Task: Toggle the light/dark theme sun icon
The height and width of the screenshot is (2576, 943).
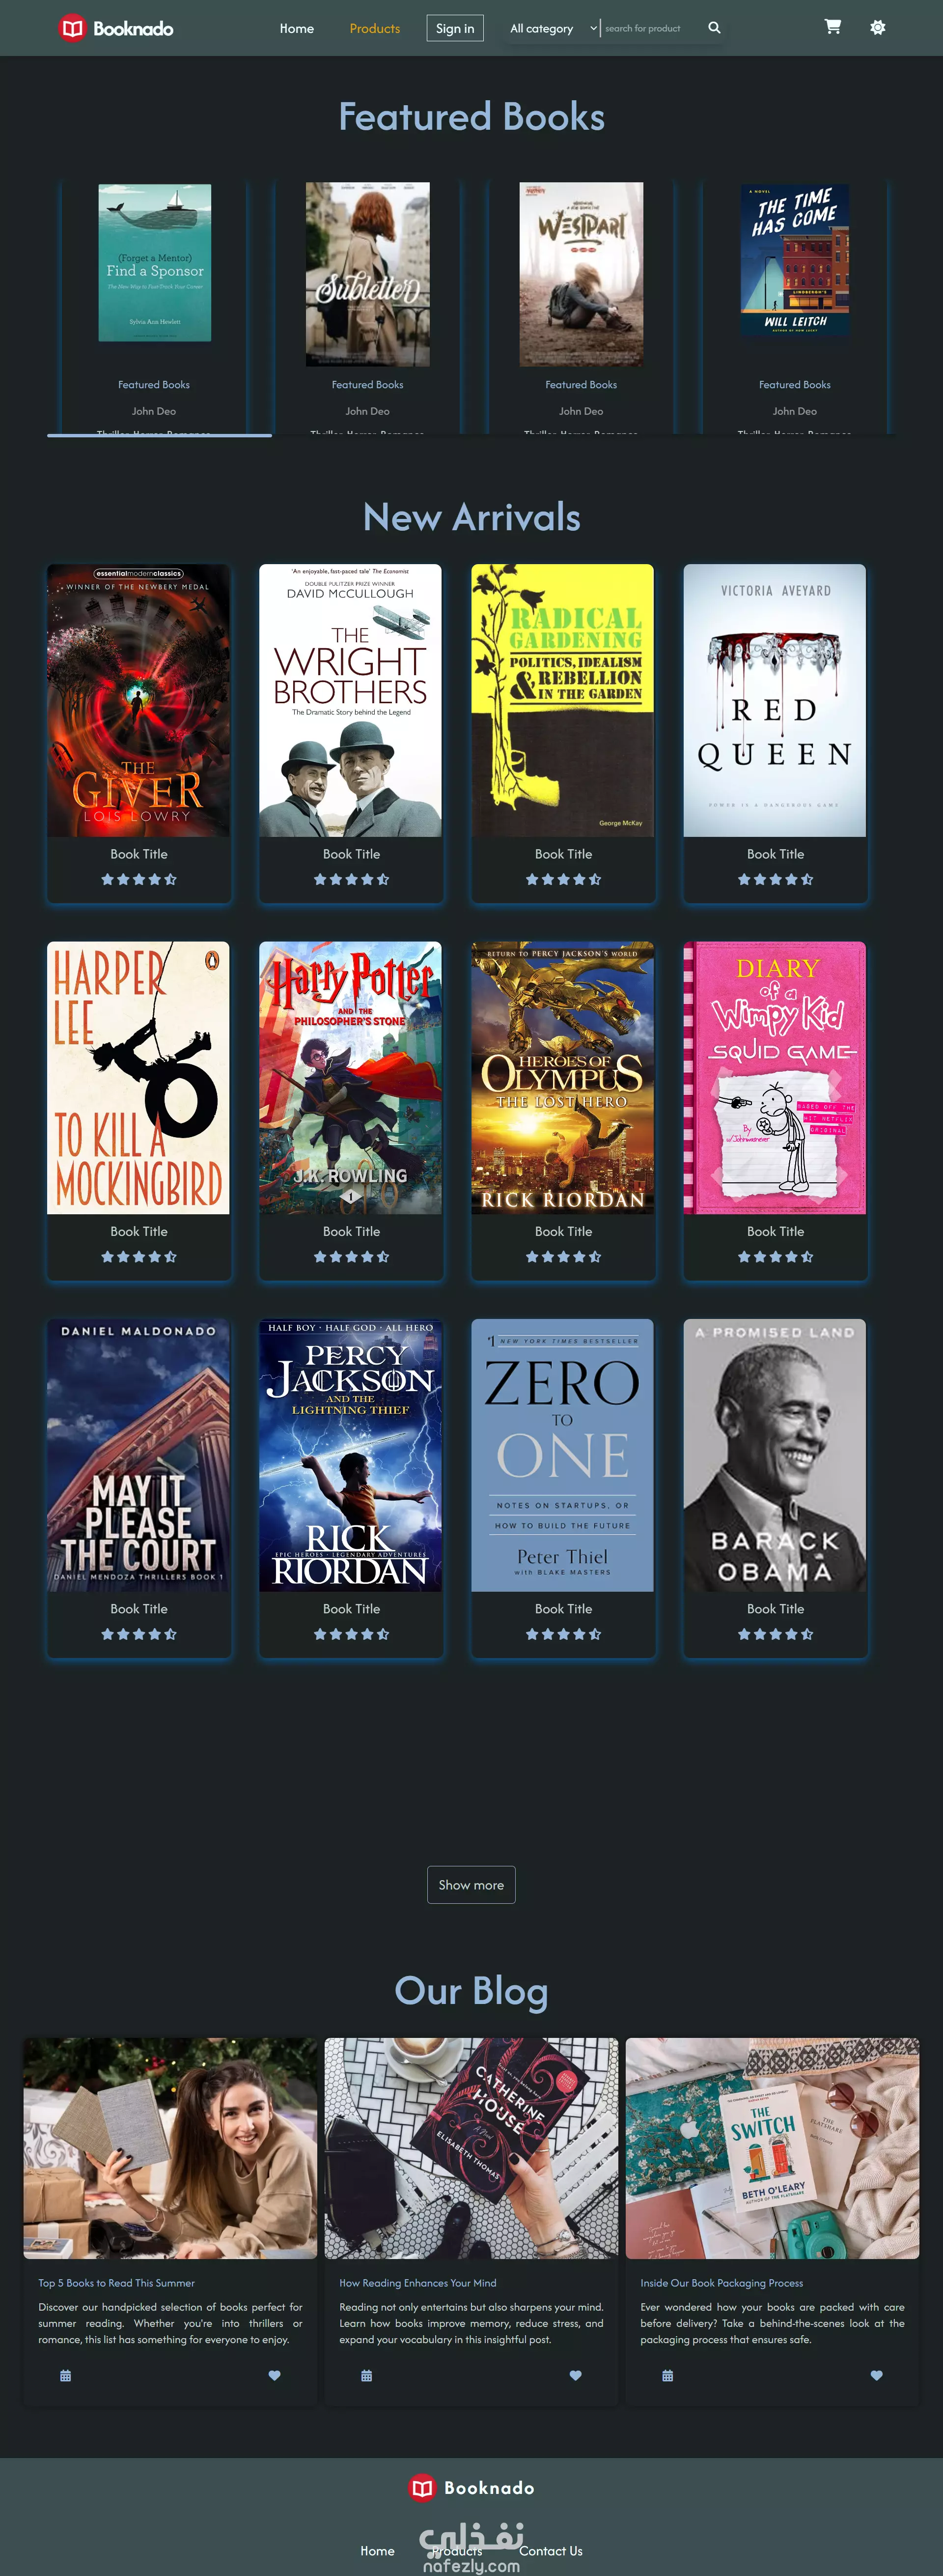Action: click(x=877, y=28)
